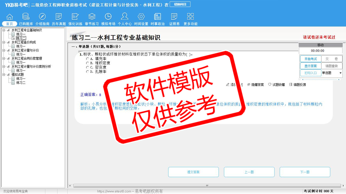
Task: Open 更多功能 more functions grid icon
Action: pyautogui.click(x=190, y=17)
